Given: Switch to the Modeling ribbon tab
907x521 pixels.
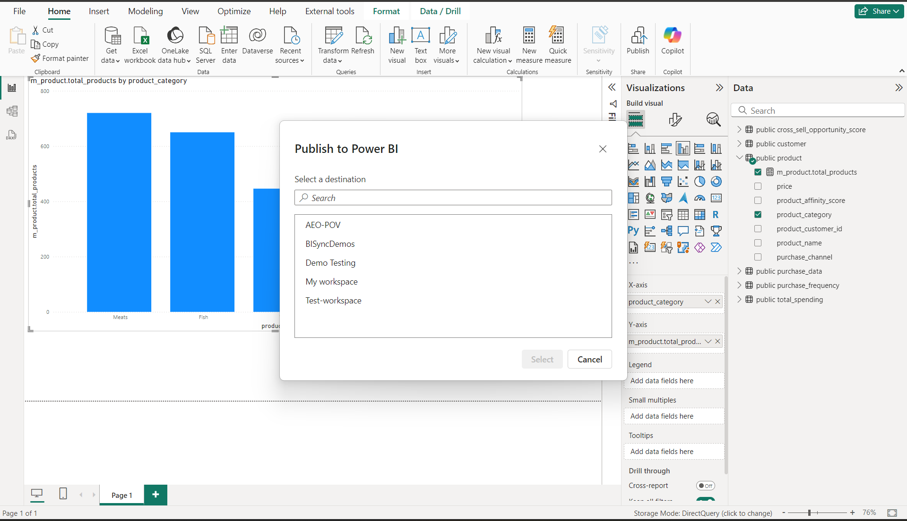Looking at the screenshot, I should [x=145, y=11].
